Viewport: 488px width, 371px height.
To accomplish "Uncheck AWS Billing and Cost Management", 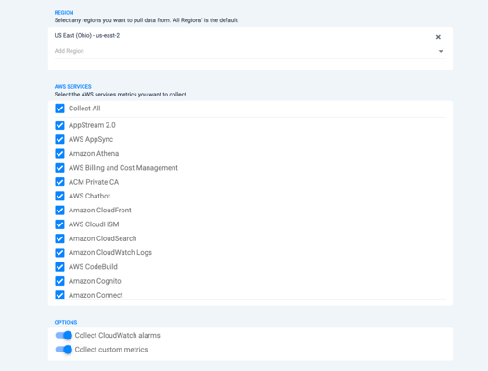I will (x=59, y=168).
